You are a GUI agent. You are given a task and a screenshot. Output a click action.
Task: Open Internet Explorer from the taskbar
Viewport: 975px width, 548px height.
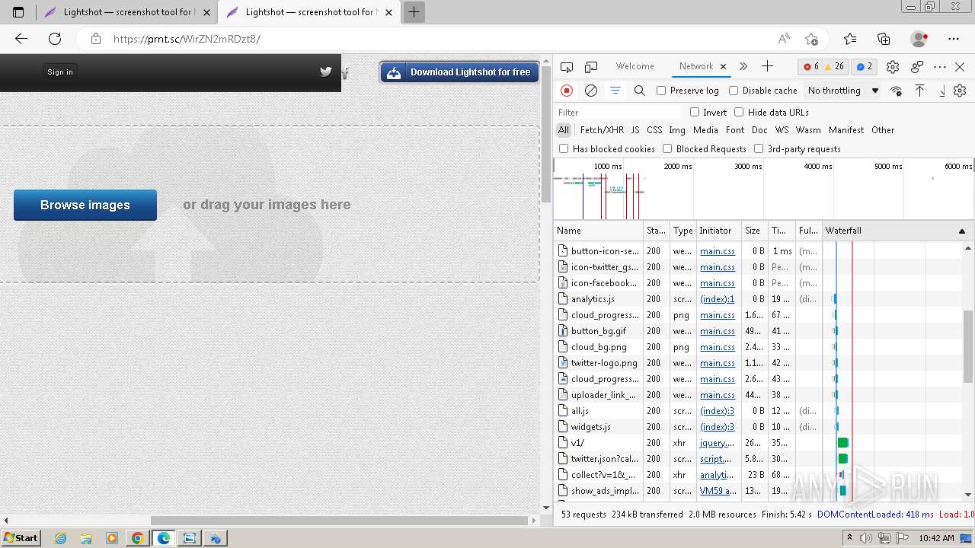click(x=60, y=538)
